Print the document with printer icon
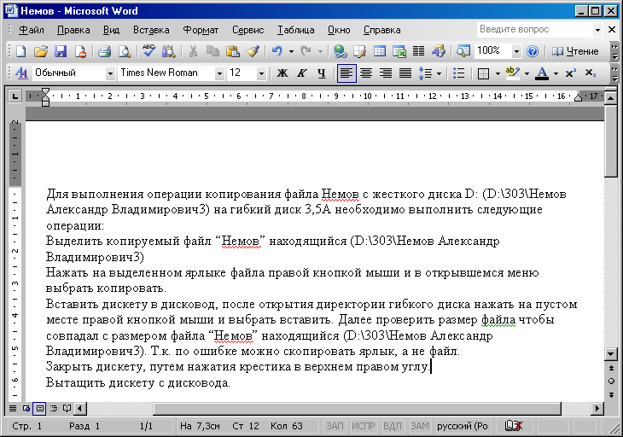 click(x=104, y=51)
